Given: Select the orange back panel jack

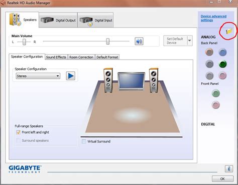Looking at the screenshot, I should (x=209, y=52).
